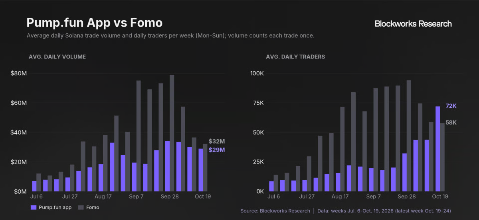Click the Source: Blockworks Research footer text

point(275,210)
